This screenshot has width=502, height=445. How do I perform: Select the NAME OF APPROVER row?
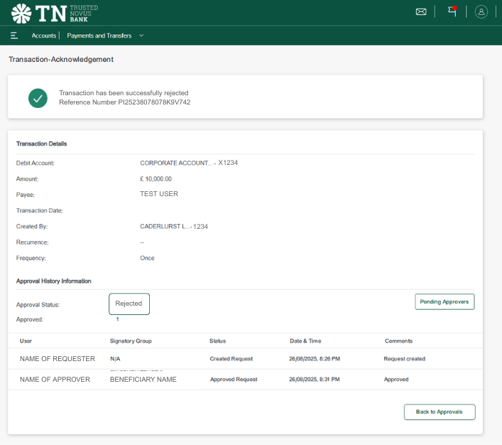[55, 380]
